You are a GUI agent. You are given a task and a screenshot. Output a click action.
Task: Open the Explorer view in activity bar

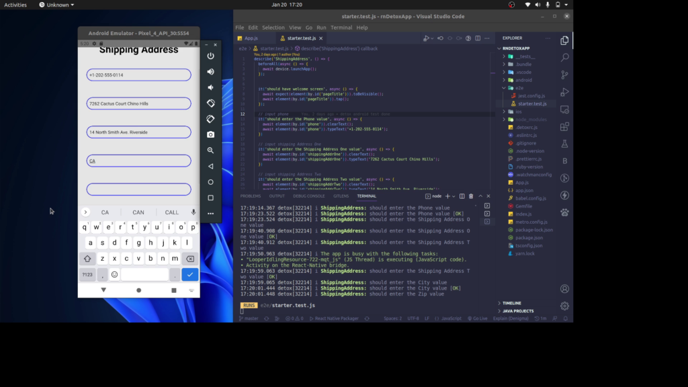click(564, 40)
